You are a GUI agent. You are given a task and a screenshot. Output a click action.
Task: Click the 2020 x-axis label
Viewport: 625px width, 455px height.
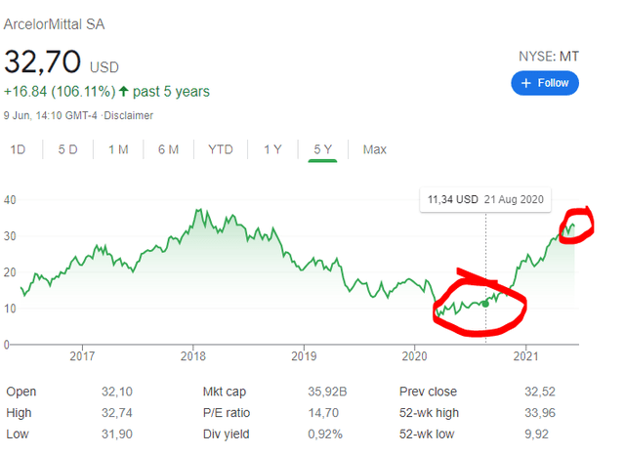[414, 355]
